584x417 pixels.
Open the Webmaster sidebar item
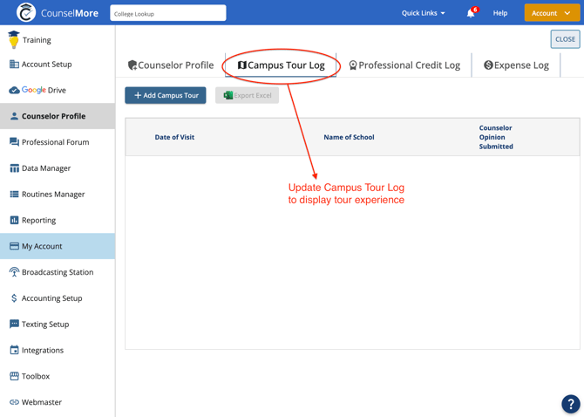click(41, 402)
